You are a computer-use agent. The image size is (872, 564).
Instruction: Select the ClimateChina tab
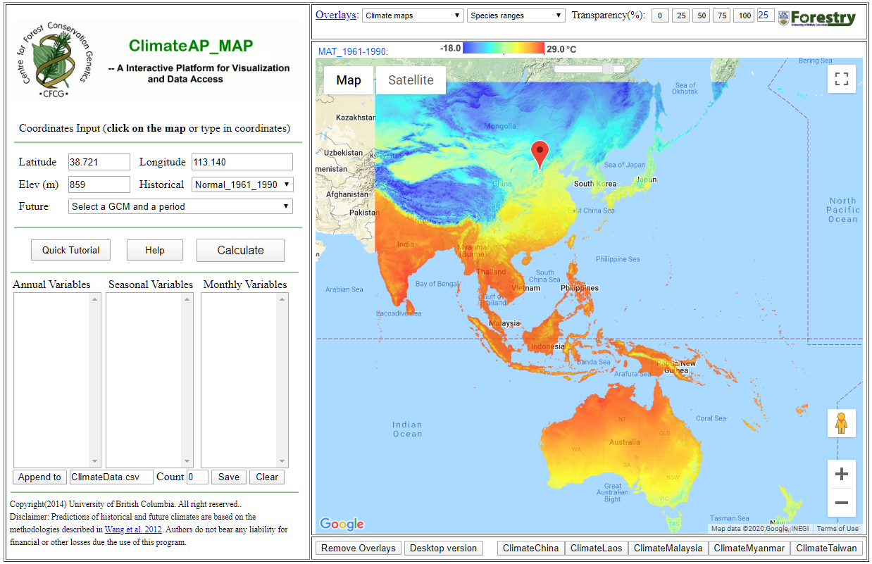pyautogui.click(x=530, y=548)
